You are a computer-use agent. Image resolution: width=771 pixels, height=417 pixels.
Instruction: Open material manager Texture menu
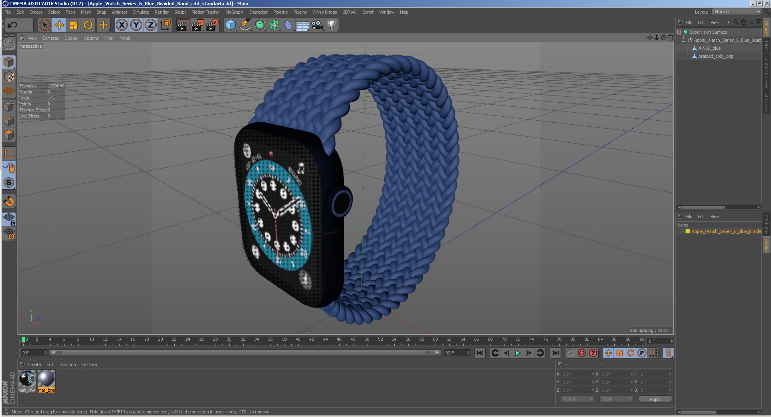(89, 364)
